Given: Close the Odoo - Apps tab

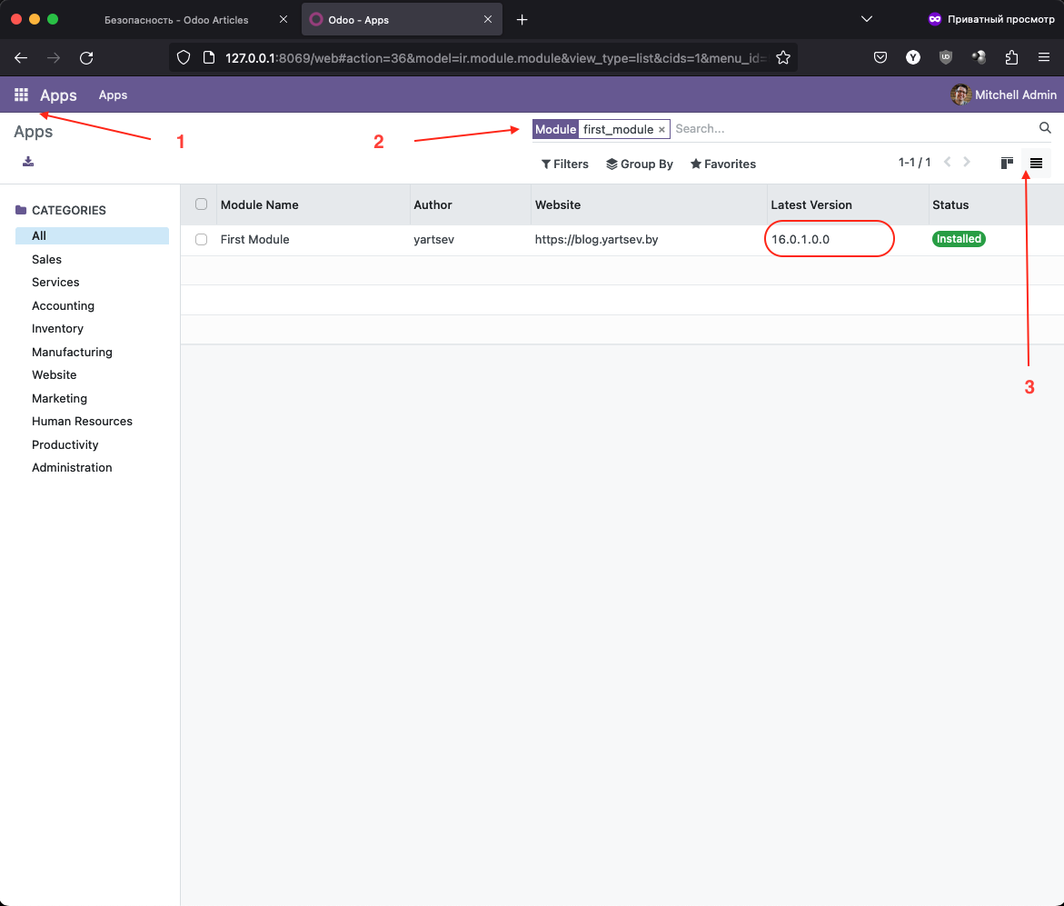Looking at the screenshot, I should click(487, 20).
